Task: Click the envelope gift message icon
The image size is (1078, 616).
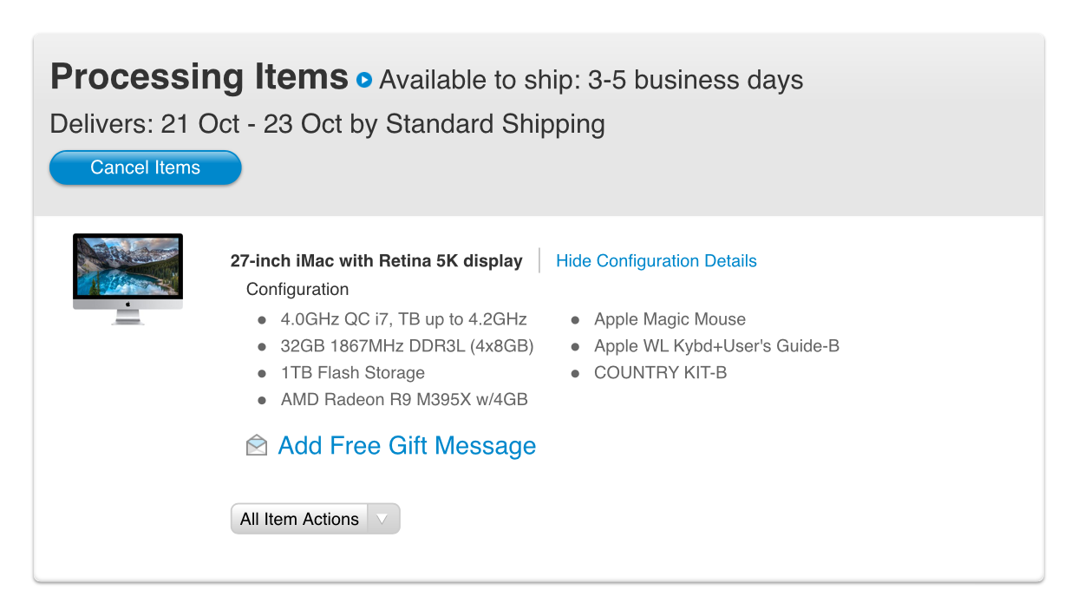Action: pyautogui.click(x=257, y=446)
